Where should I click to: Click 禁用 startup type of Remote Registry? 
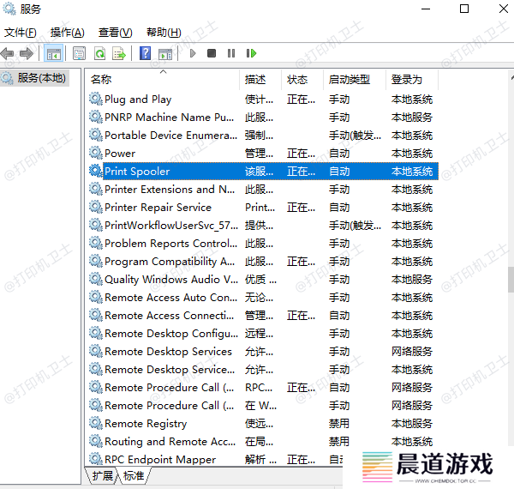[x=339, y=423]
